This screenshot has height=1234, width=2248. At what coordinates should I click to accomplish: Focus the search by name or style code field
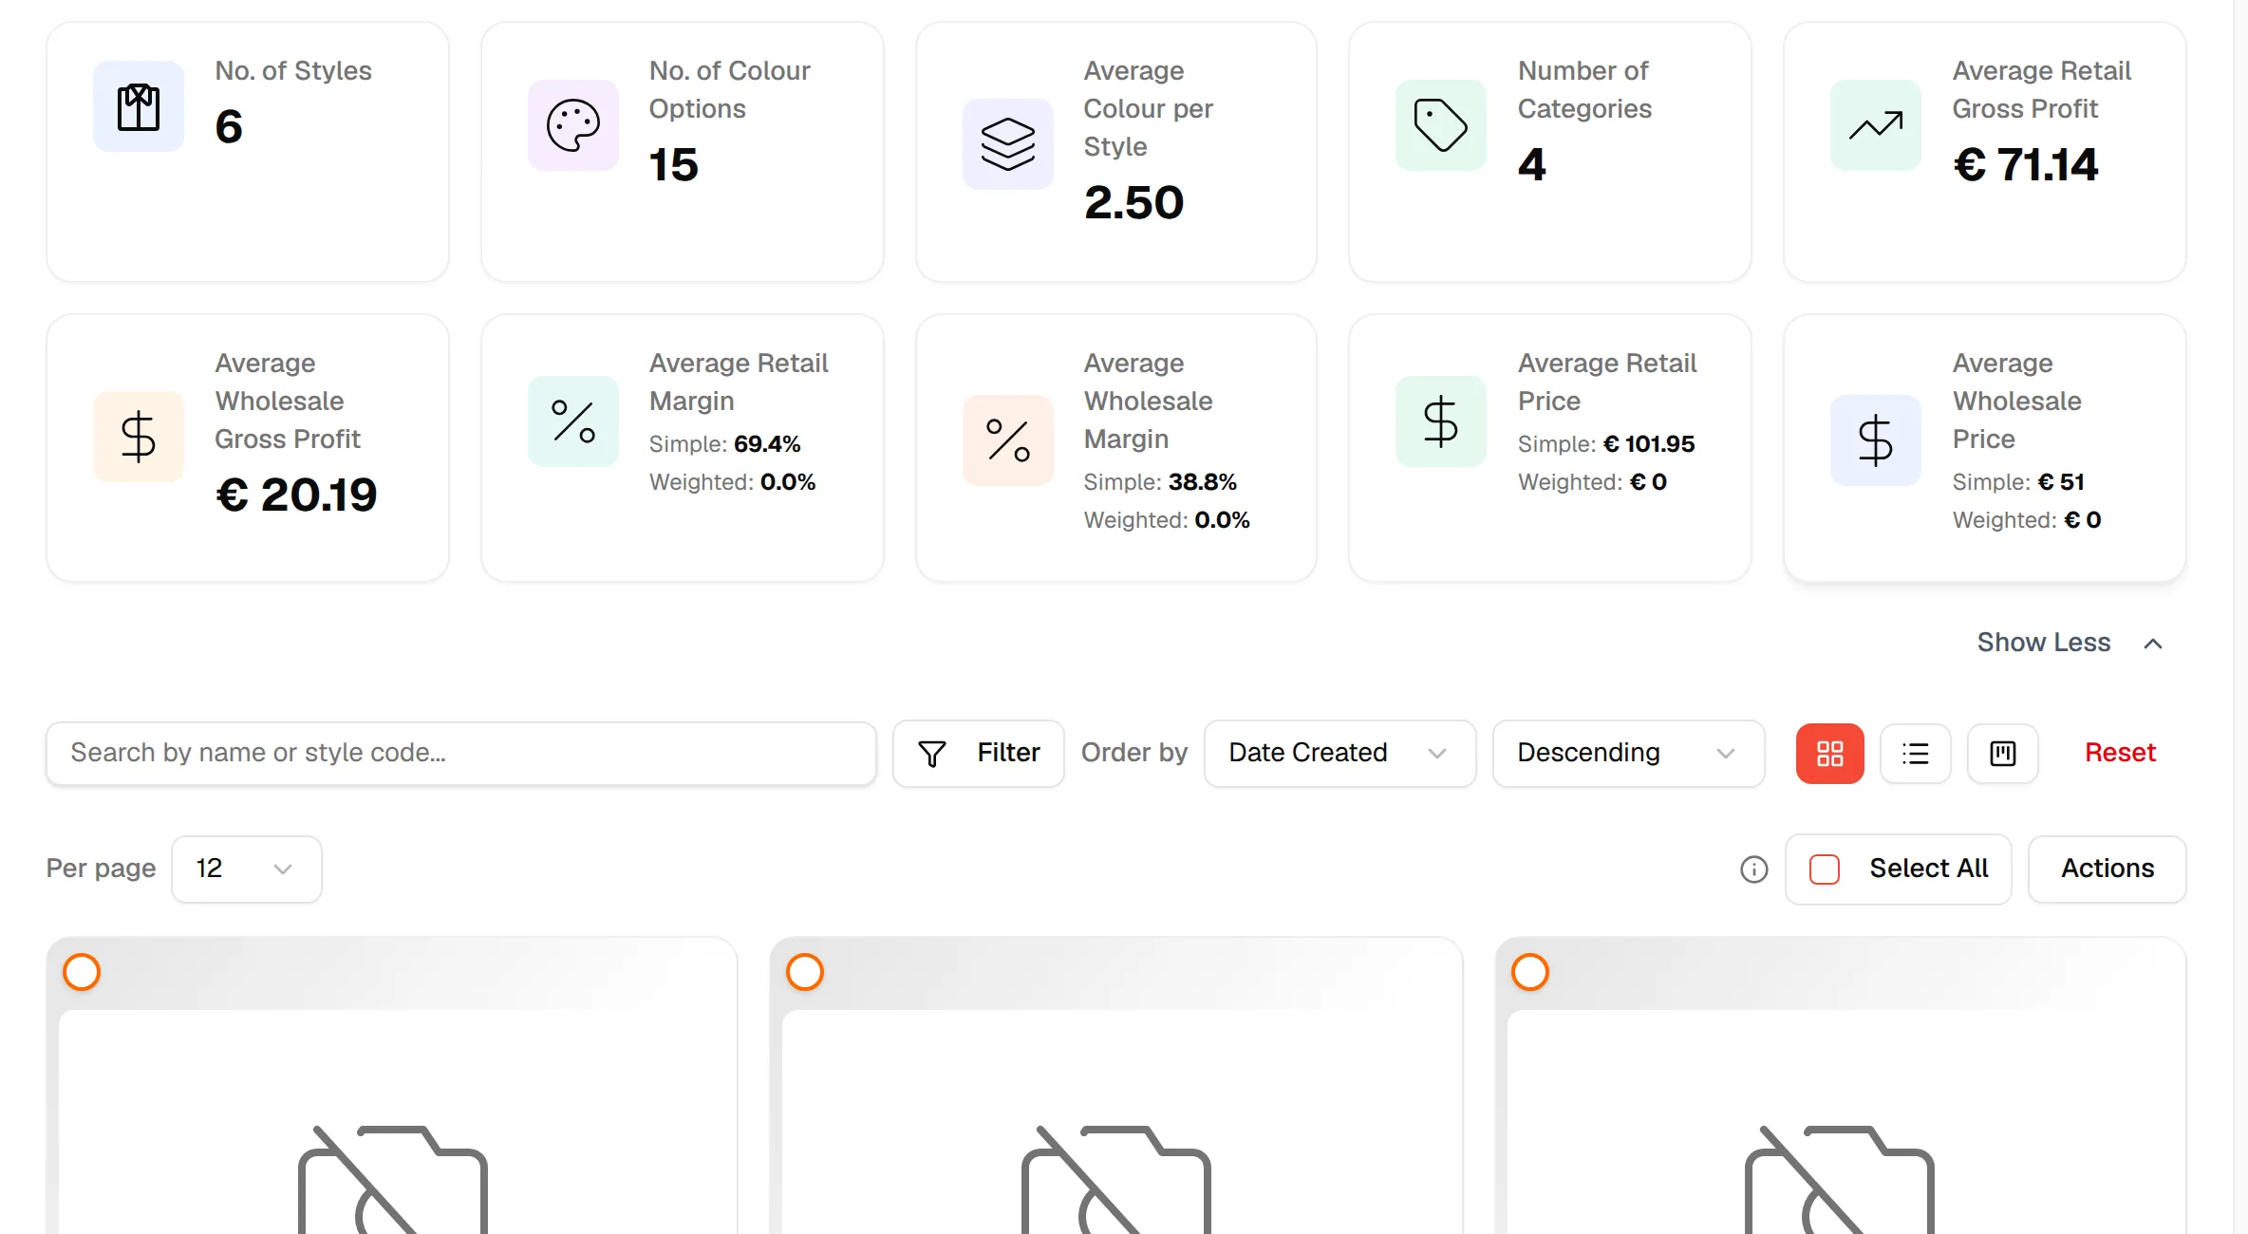(461, 754)
